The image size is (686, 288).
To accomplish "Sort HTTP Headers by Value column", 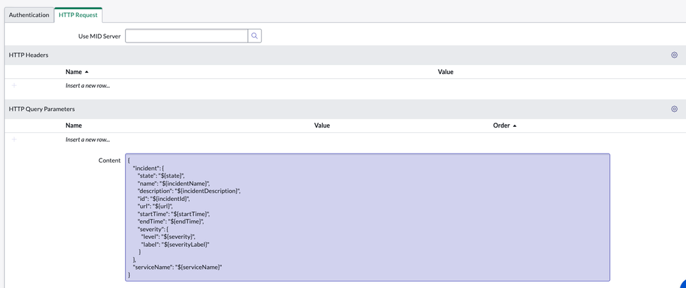I will pyautogui.click(x=446, y=72).
